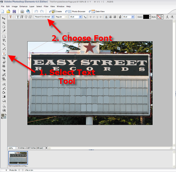Image resolution: width=176 pixels, height=172 pixels.
Task: Select the Blur tool
Action: 4,106
